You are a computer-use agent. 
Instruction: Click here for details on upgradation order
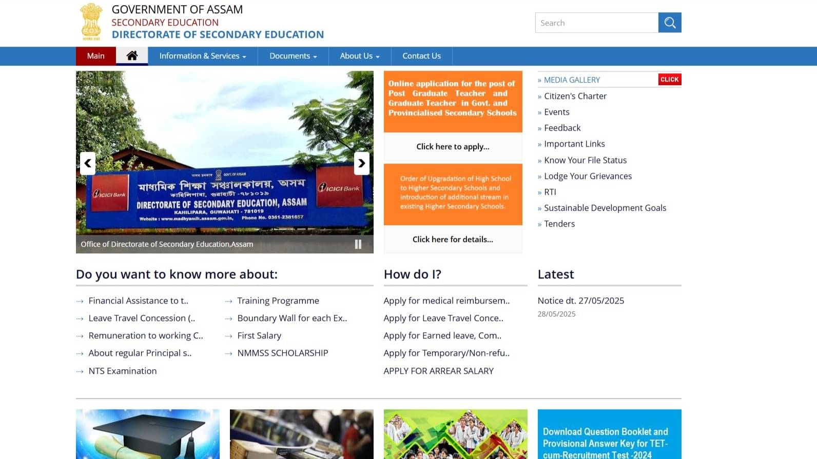tap(453, 240)
